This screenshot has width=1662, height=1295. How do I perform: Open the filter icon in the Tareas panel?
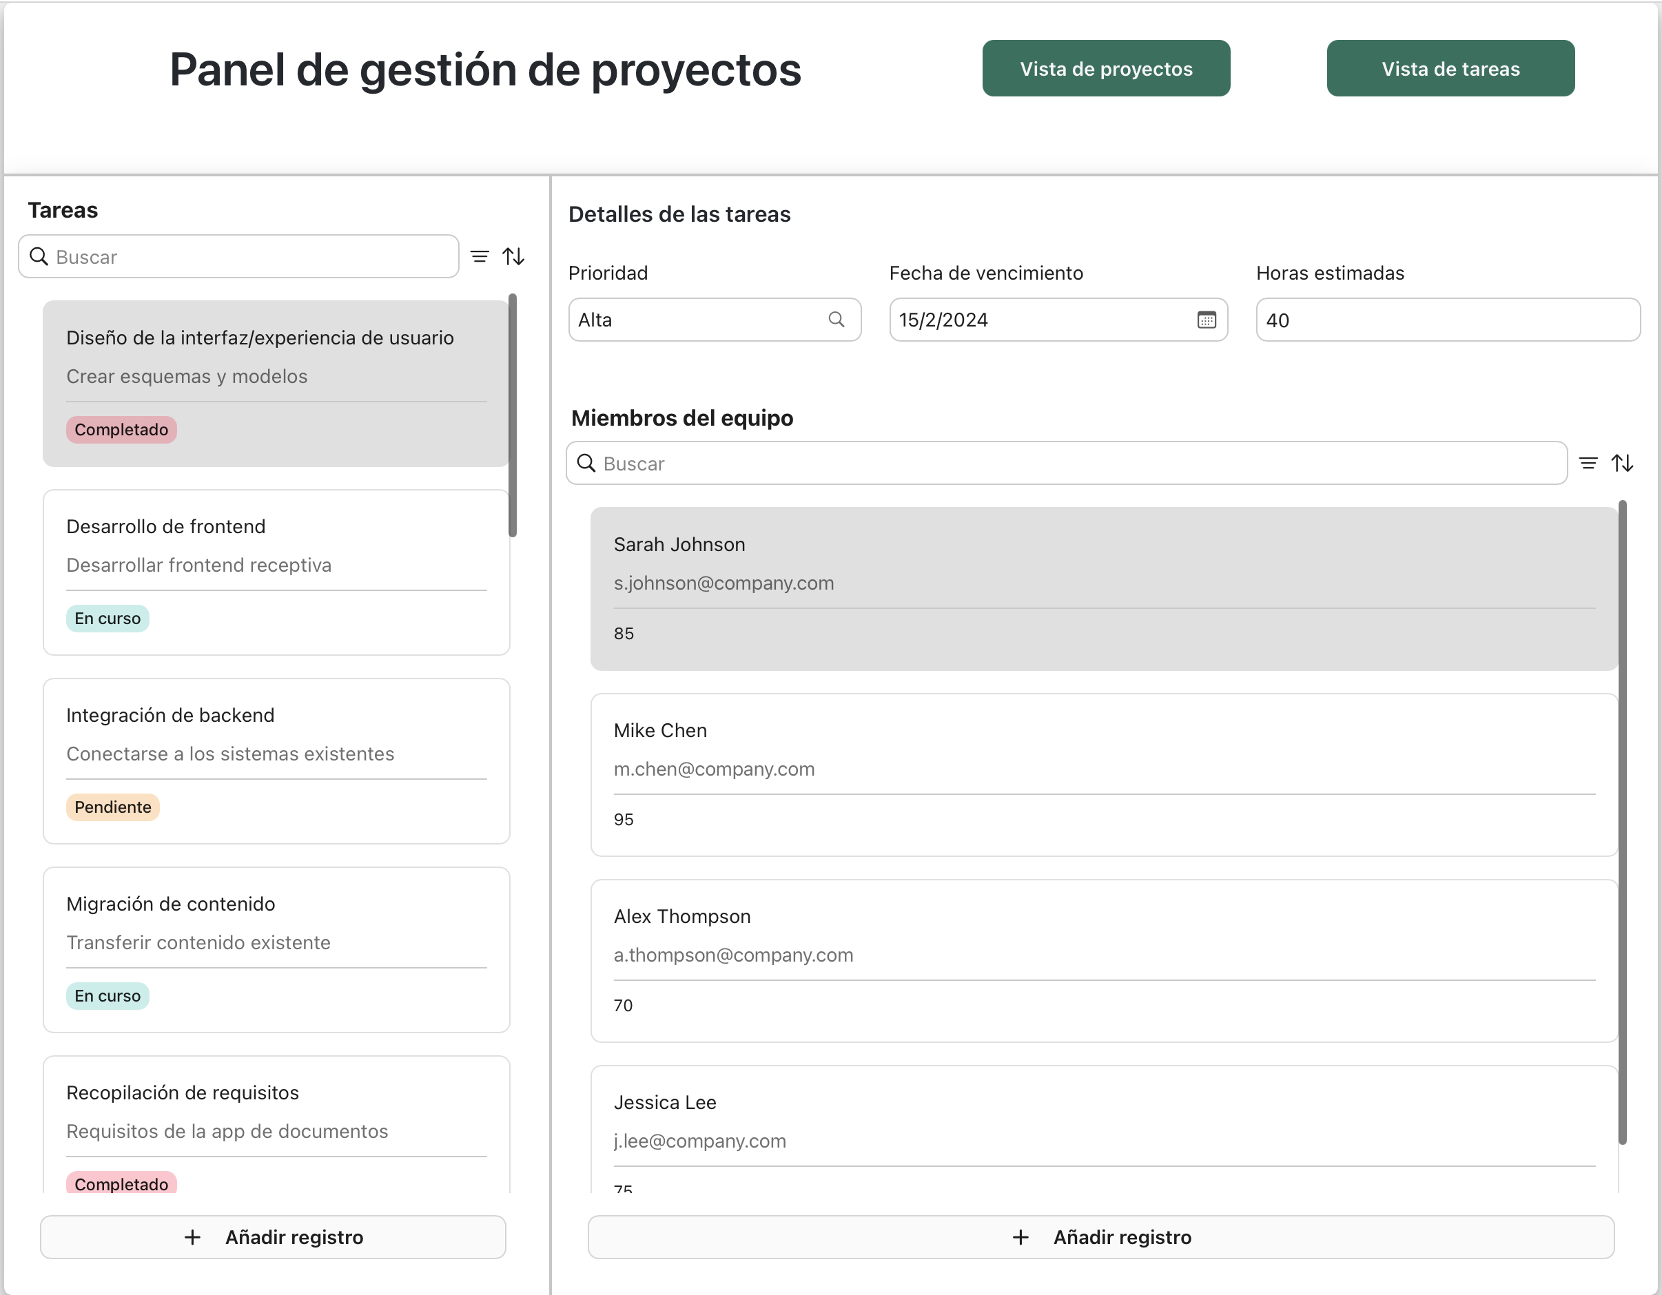tap(480, 256)
